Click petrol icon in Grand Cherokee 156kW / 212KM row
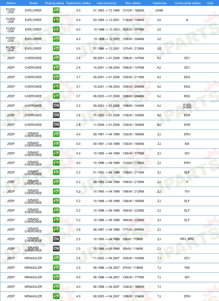 56,191
